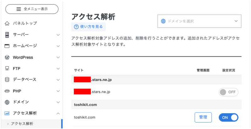Screen dimensions: 251x129
Task: Click the ホームページ window icon
Action: tap(7, 46)
